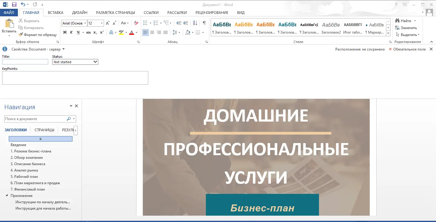Click the Сортировка (АЯ) sort icon

pos(194,23)
